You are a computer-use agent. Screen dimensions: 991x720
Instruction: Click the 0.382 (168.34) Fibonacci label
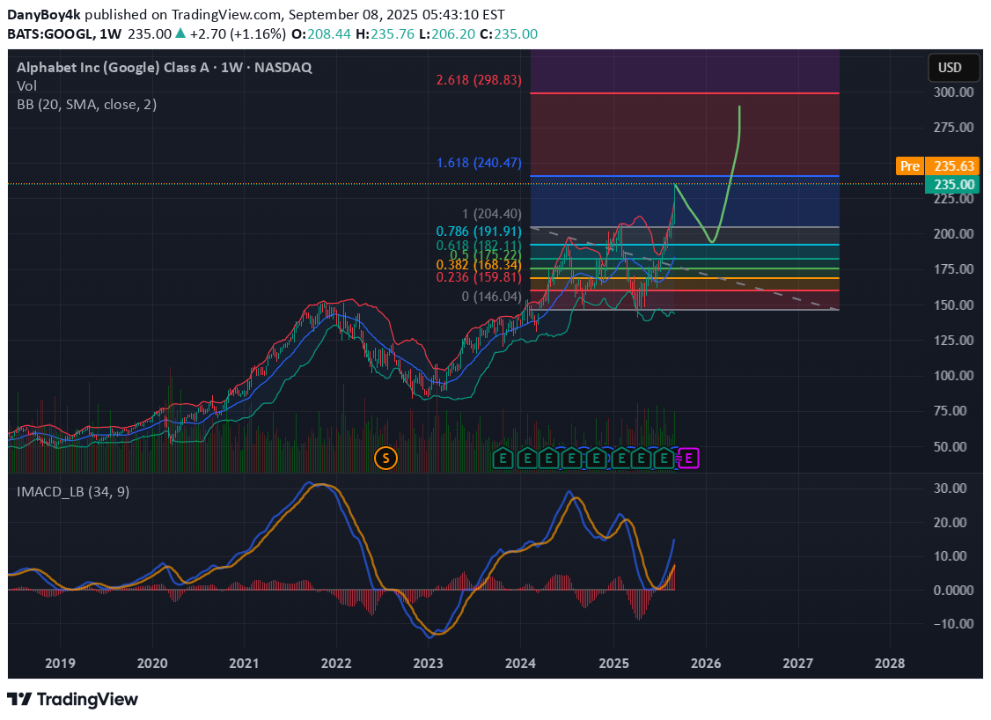tap(479, 266)
